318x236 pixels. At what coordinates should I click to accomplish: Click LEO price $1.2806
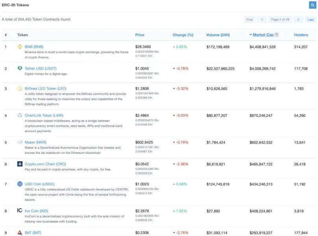[x=142, y=88]
